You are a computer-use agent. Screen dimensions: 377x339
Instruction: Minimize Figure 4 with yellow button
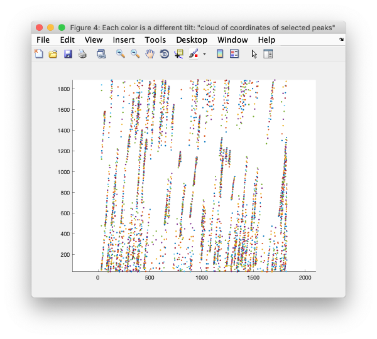50,28
